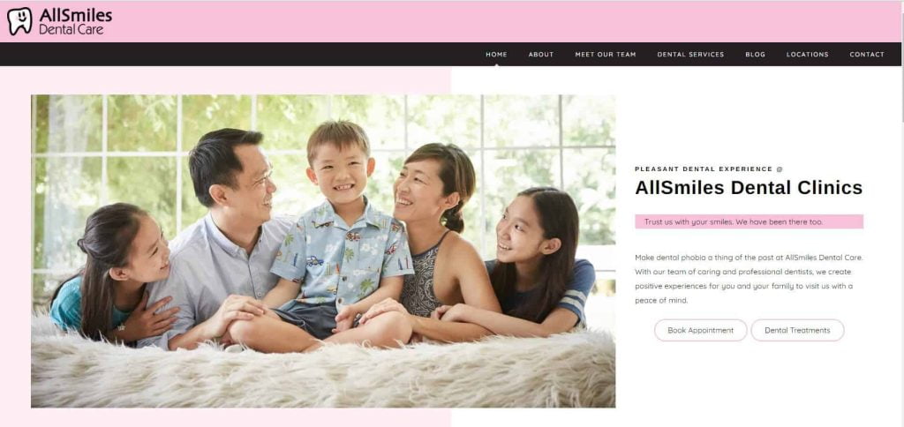904x427 pixels.
Task: Click the Dental Treatments button
Action: [797, 330]
